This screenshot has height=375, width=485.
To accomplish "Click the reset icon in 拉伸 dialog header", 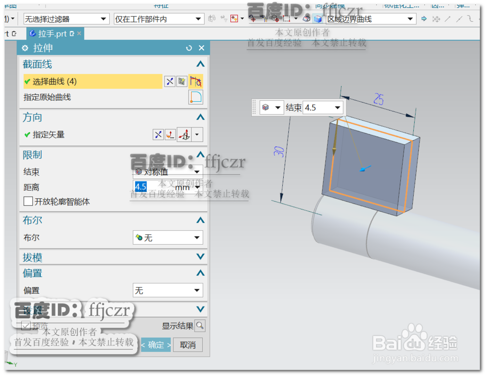I will pos(189,48).
